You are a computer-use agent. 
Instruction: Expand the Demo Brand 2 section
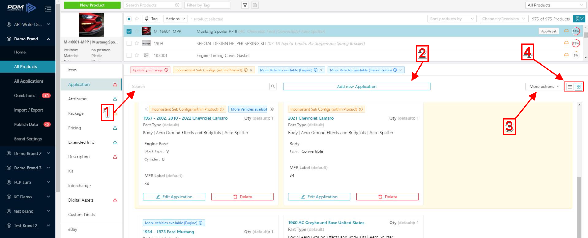48,153
